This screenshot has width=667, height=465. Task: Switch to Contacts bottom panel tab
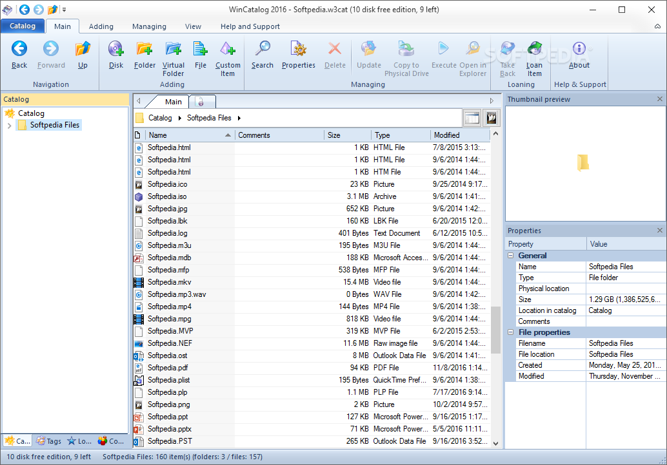coord(110,441)
